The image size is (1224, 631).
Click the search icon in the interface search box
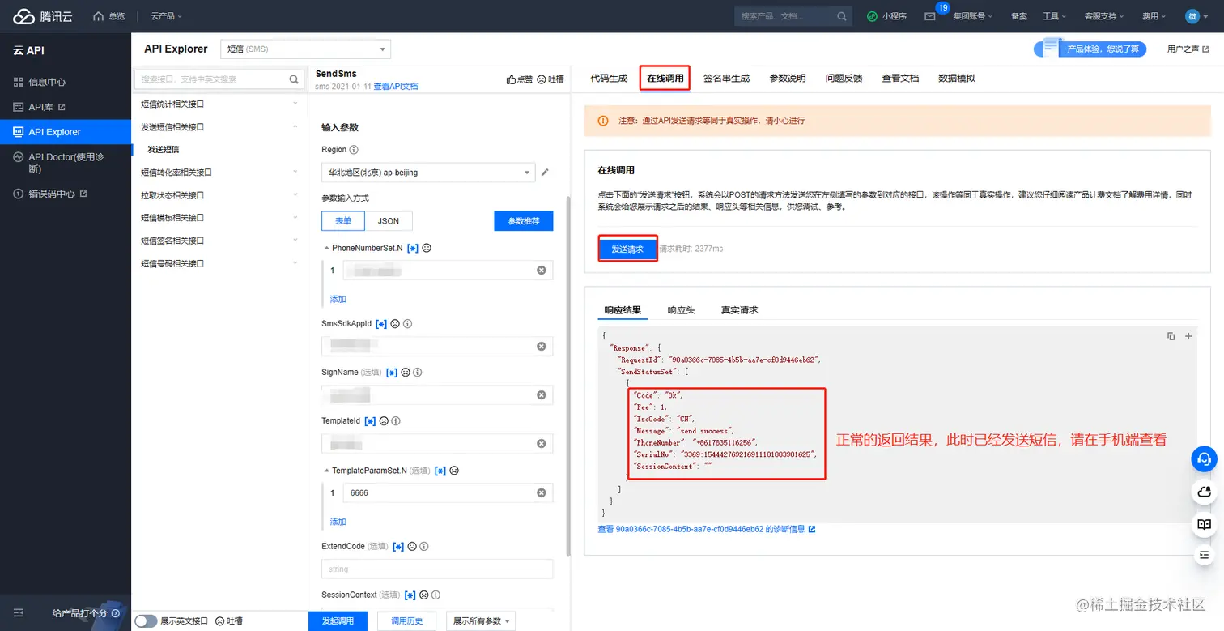pos(294,79)
